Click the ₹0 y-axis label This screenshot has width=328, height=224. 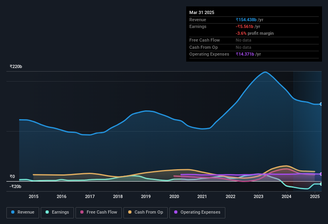[12, 176]
